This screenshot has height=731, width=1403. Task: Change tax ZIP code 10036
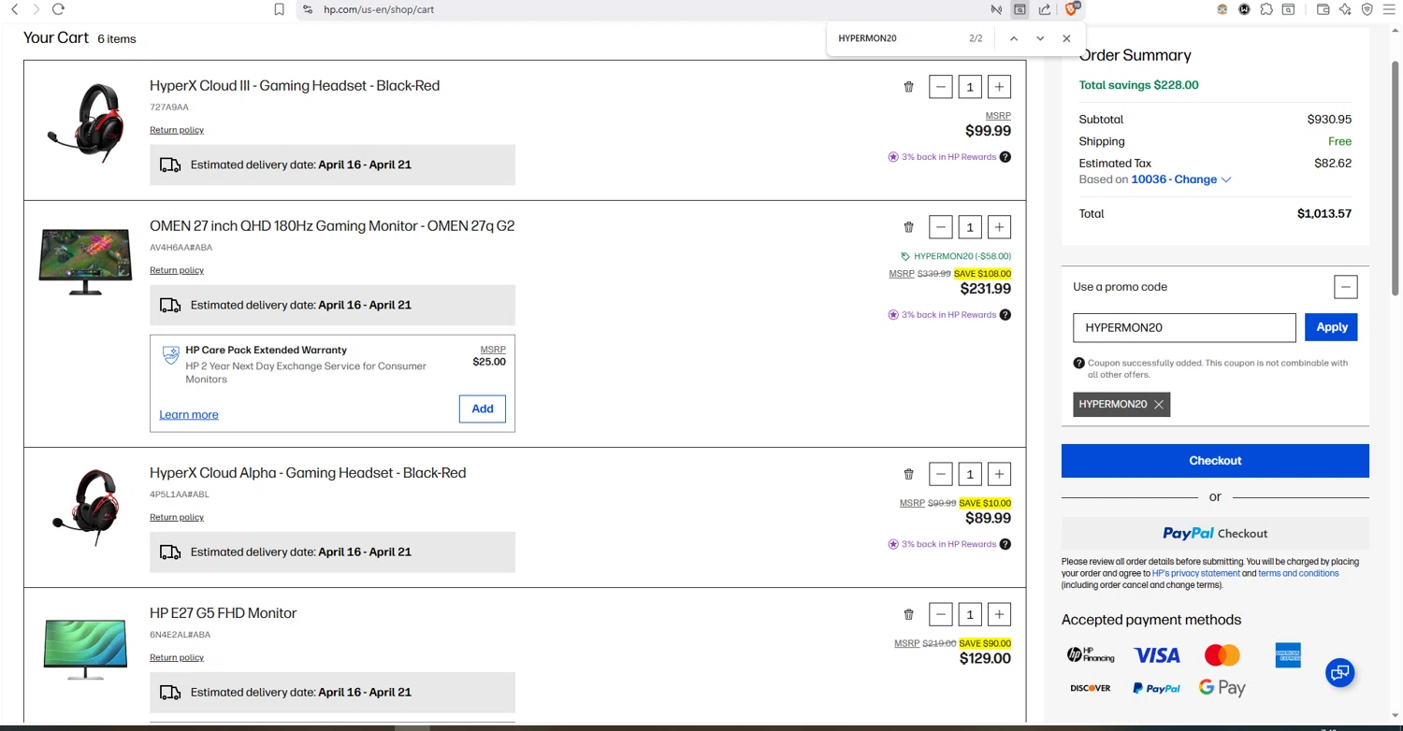pyautogui.click(x=1181, y=179)
